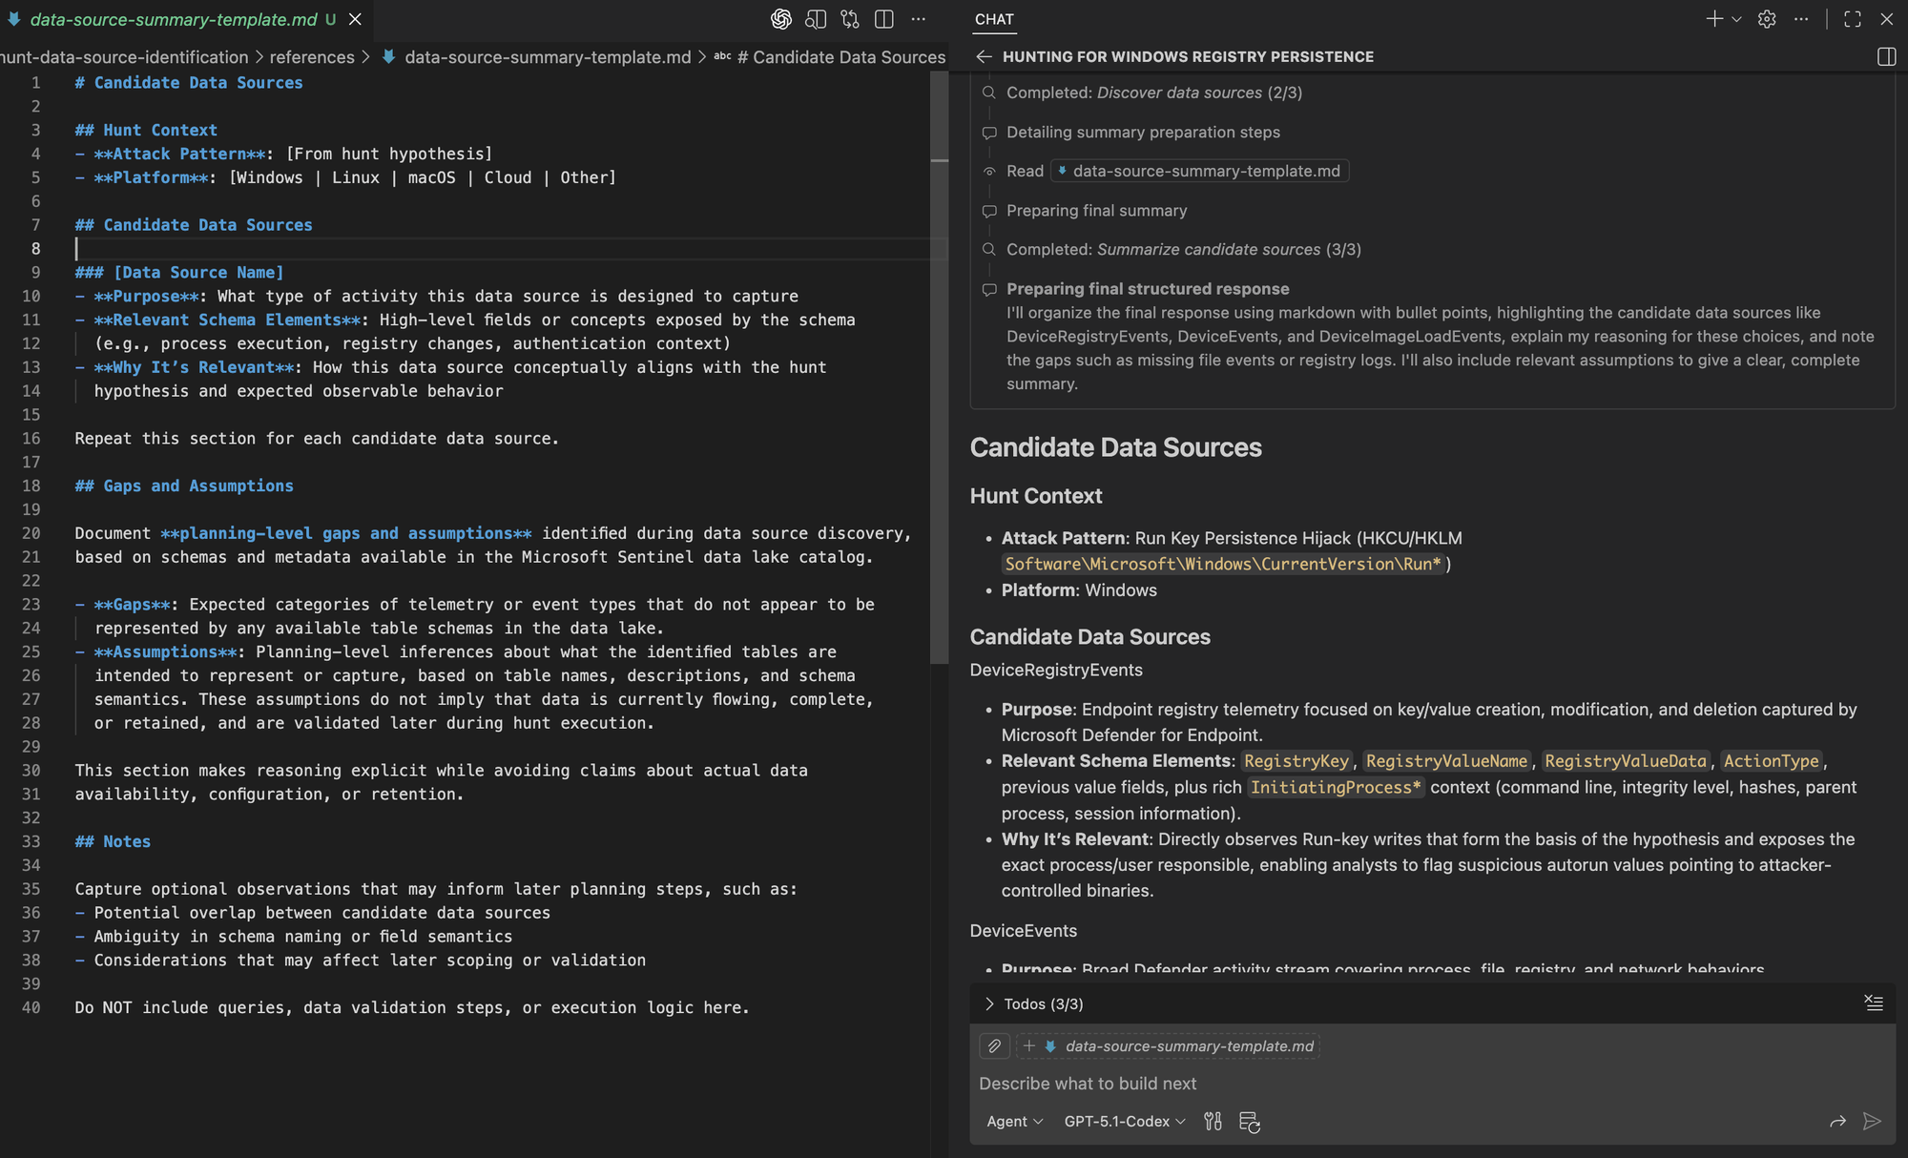Toggle maximize chat panel size
The width and height of the screenshot is (1908, 1158).
click(x=1853, y=19)
